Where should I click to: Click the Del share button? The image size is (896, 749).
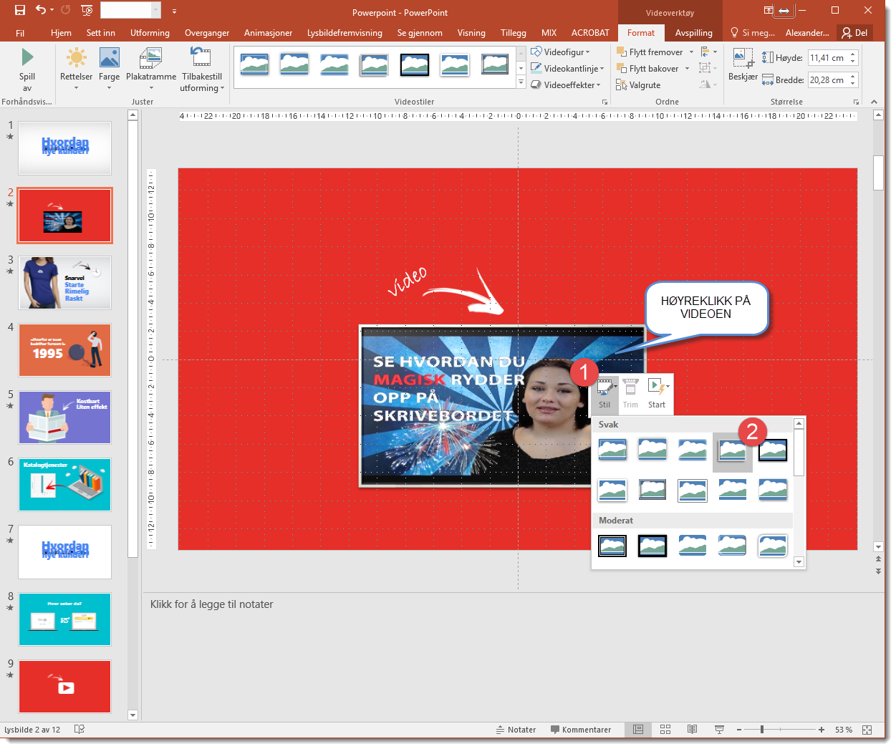(854, 33)
